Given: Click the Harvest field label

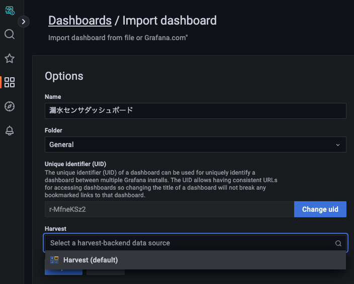Looking at the screenshot, I should pos(56,228).
